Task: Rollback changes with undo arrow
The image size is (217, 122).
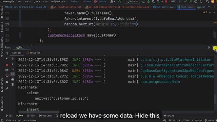Action: coord(201,1)
